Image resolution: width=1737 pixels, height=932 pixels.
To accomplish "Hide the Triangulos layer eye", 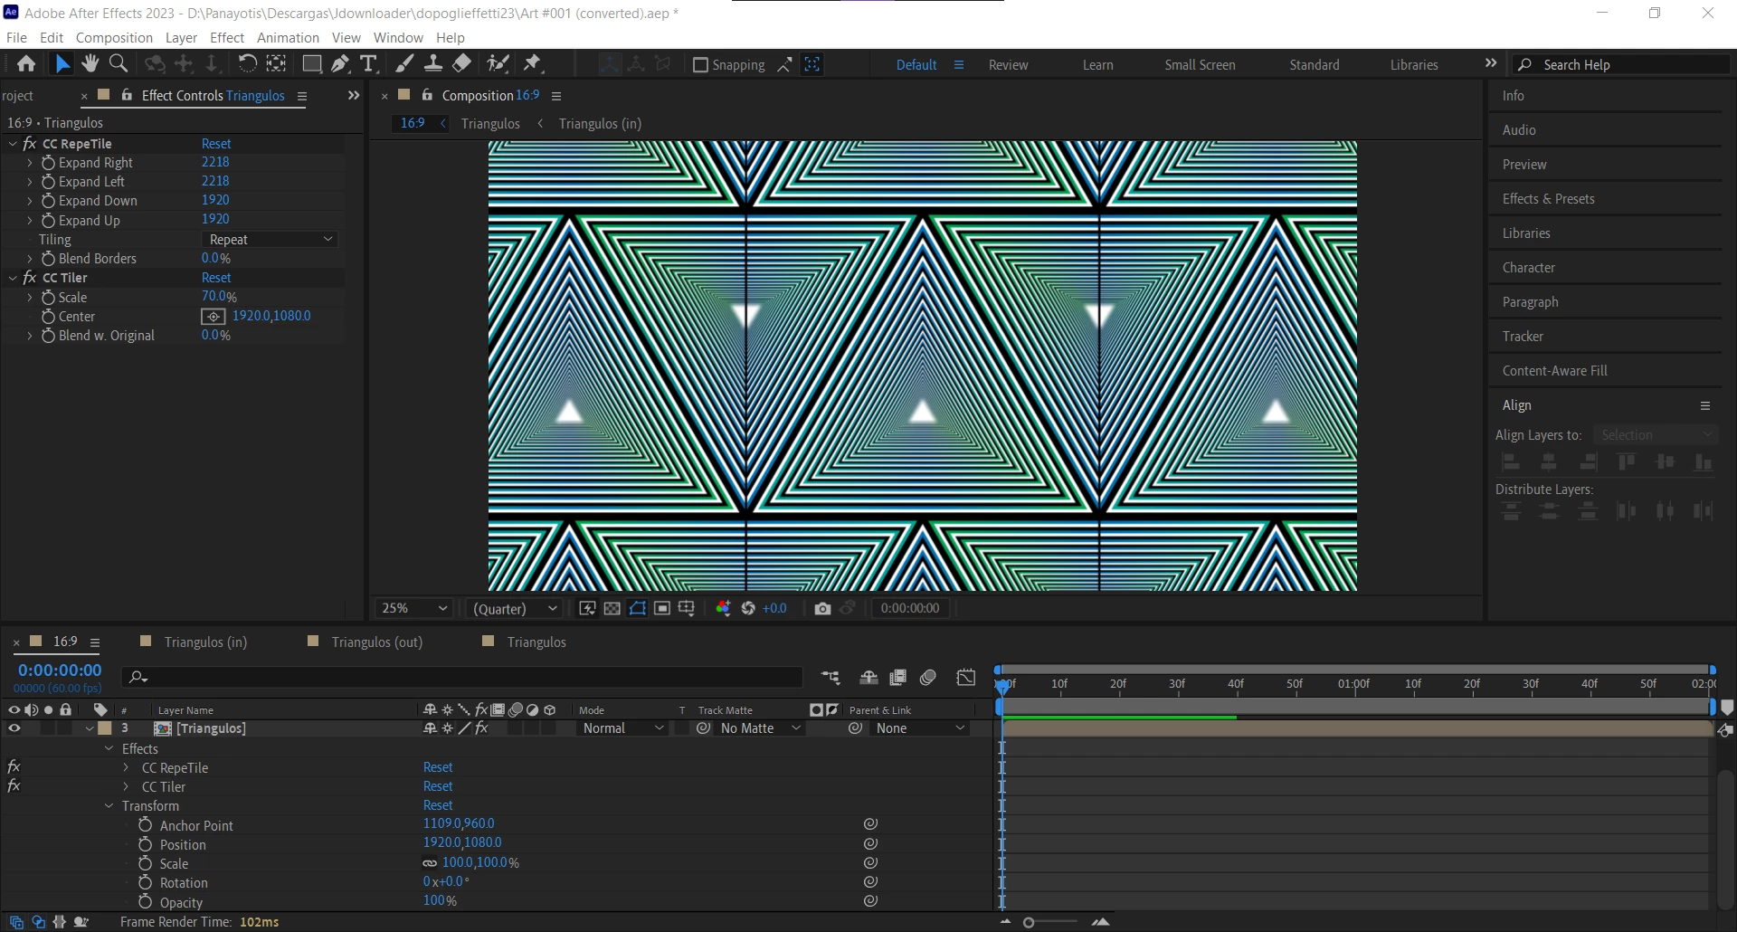I will pos(14,728).
